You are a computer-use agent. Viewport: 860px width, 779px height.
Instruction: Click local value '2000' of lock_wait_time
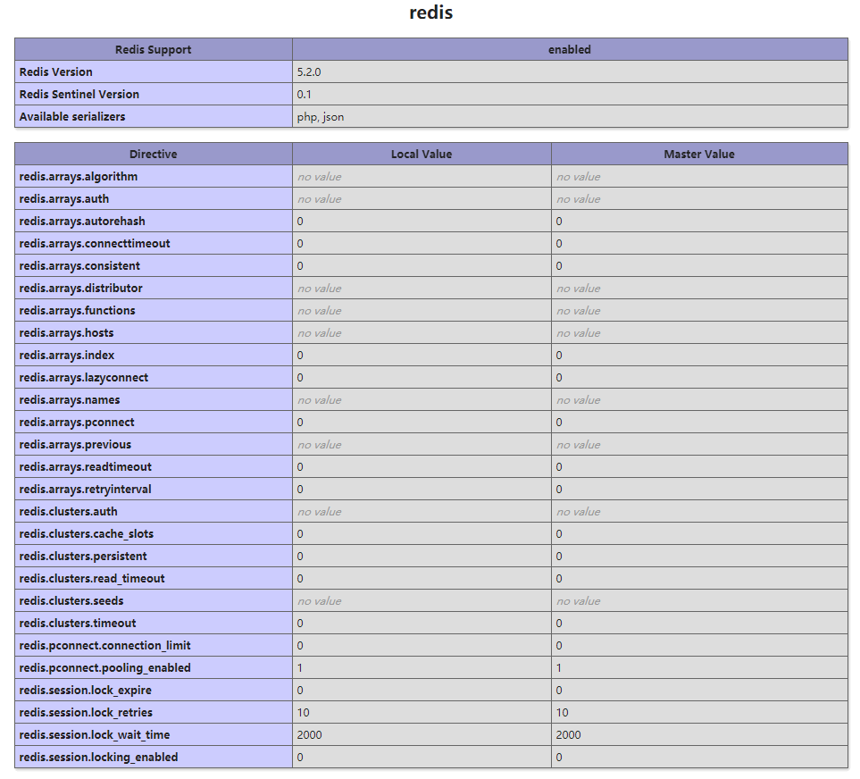[309, 735]
